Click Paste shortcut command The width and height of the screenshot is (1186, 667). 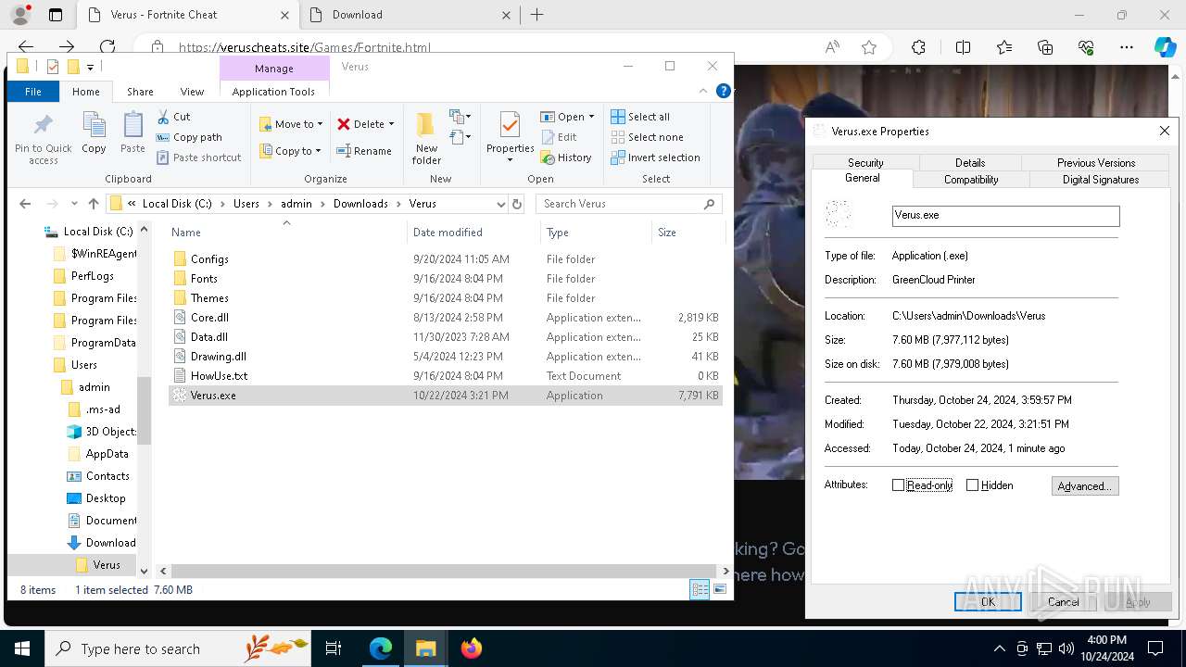pos(199,157)
